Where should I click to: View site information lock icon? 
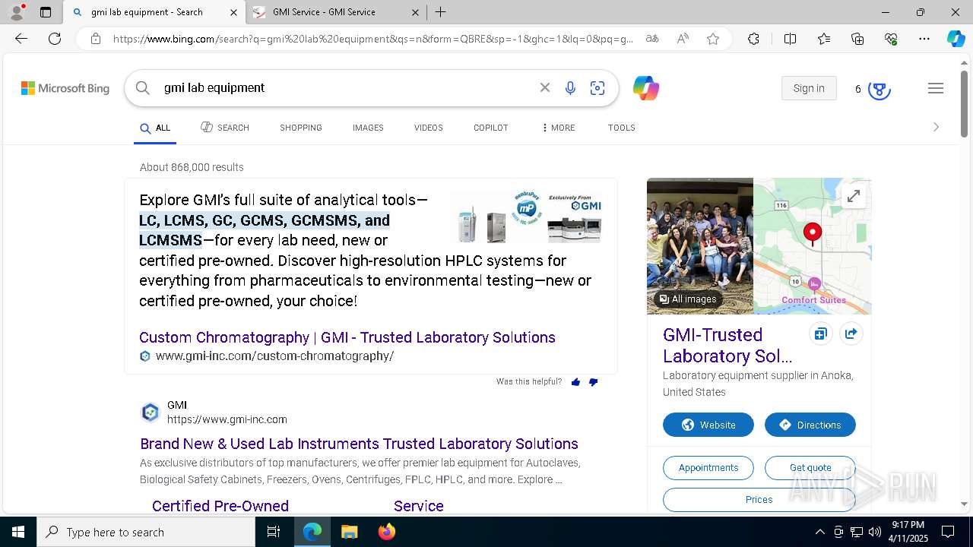point(96,39)
